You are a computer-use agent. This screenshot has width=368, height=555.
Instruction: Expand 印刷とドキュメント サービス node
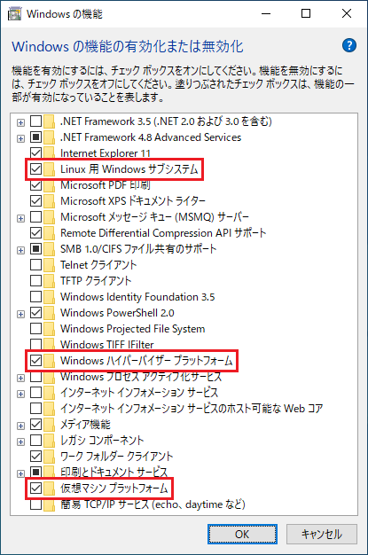(x=21, y=473)
